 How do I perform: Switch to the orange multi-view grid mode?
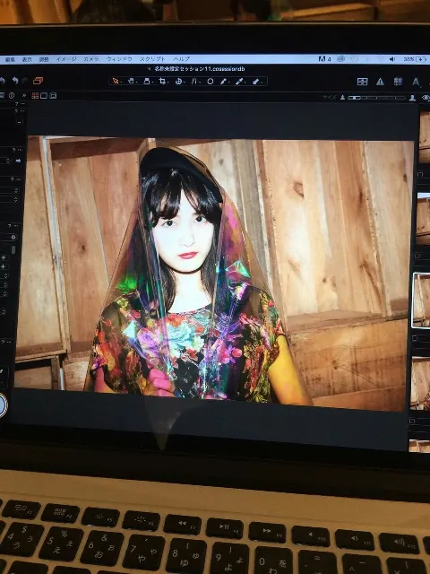(x=35, y=96)
